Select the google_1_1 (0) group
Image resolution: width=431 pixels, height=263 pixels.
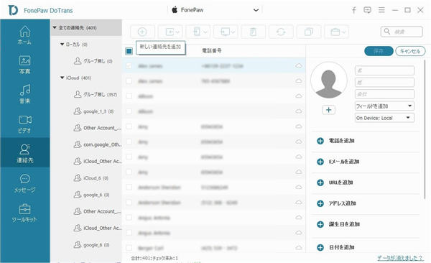(x=93, y=111)
